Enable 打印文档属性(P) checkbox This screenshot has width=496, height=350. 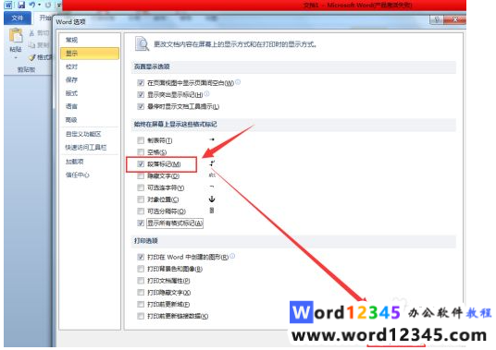141,281
